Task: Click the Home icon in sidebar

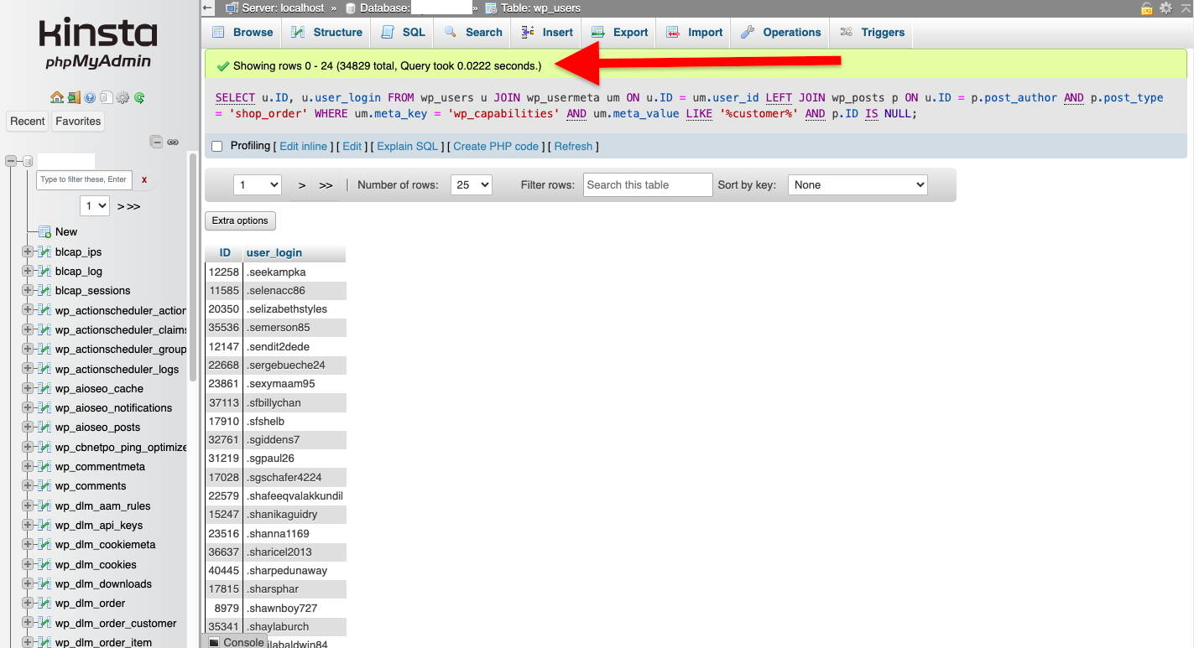Action: 56,97
